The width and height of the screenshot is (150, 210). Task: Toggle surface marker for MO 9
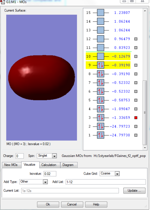[x=136, y=65]
